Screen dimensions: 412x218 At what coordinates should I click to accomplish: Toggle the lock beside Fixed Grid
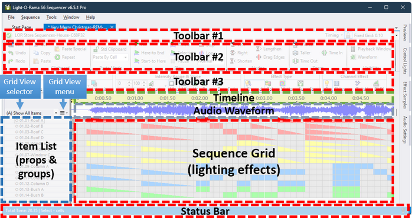(x=348, y=35)
